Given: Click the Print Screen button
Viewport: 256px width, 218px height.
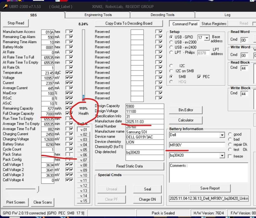Looking at the screenshot, I should pyautogui.click(x=16, y=202).
